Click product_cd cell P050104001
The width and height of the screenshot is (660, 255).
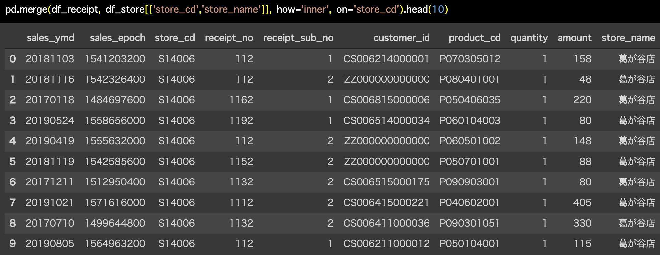(x=470, y=244)
